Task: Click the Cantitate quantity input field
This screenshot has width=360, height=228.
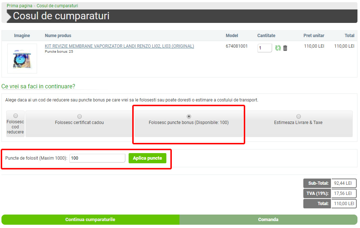Action: point(264,48)
